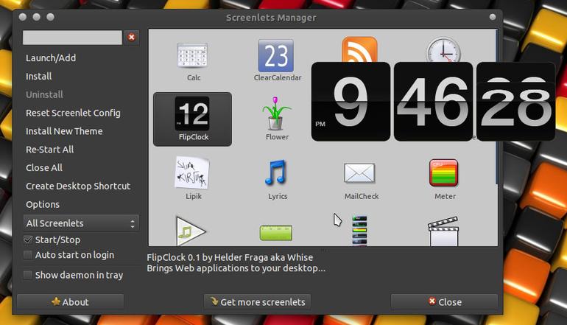Image resolution: width=567 pixels, height=325 pixels.
Task: Click Close All in sidebar
Action: point(44,168)
